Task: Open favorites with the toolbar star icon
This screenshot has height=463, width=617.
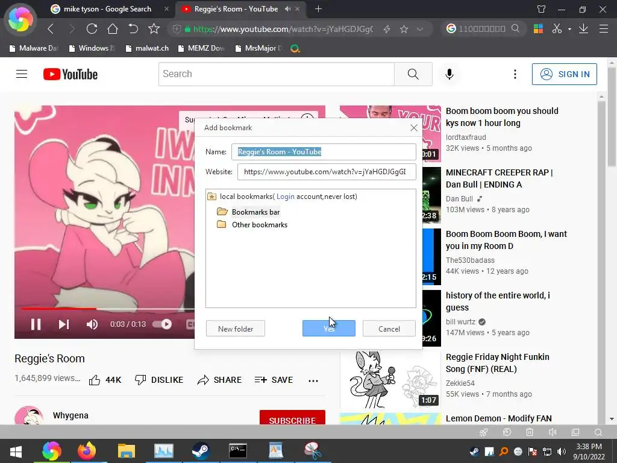Action: pyautogui.click(x=154, y=29)
